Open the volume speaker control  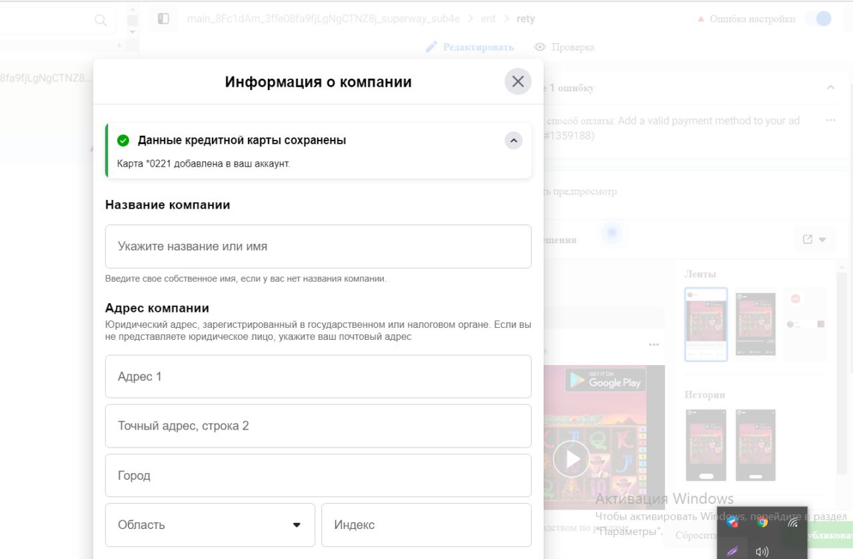[762, 552]
